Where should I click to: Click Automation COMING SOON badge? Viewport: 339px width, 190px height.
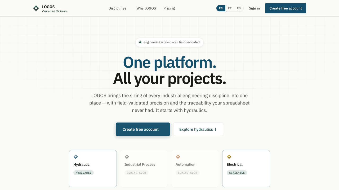188,173
